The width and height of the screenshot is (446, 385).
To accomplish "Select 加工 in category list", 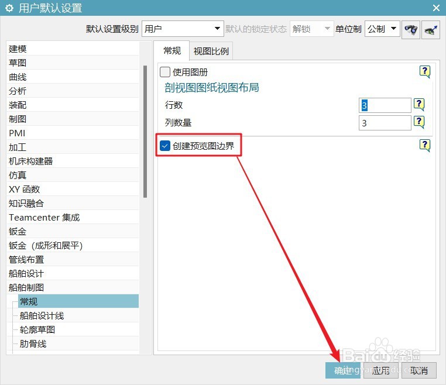I will point(73,147).
